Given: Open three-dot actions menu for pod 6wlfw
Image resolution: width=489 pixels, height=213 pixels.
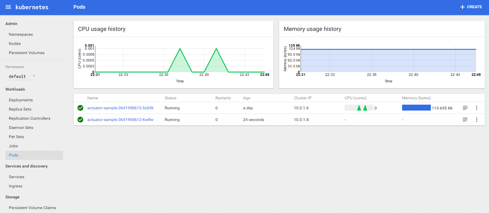Looking at the screenshot, I should (477, 120).
